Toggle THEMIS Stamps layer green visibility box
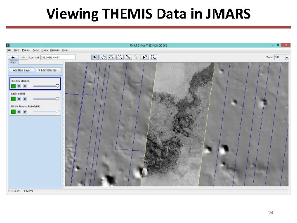 click(x=13, y=86)
